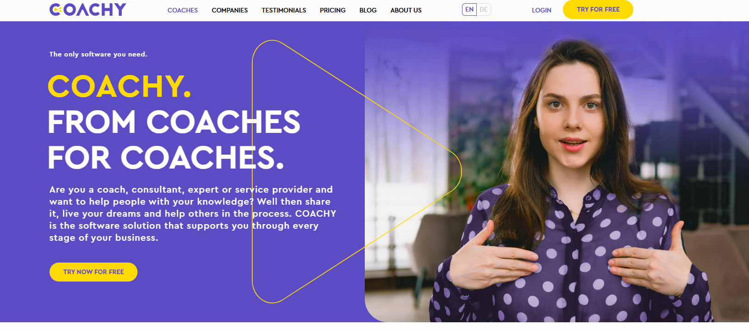This screenshot has height=332, width=749.
Task: Select the EN language toggle
Action: [469, 9]
